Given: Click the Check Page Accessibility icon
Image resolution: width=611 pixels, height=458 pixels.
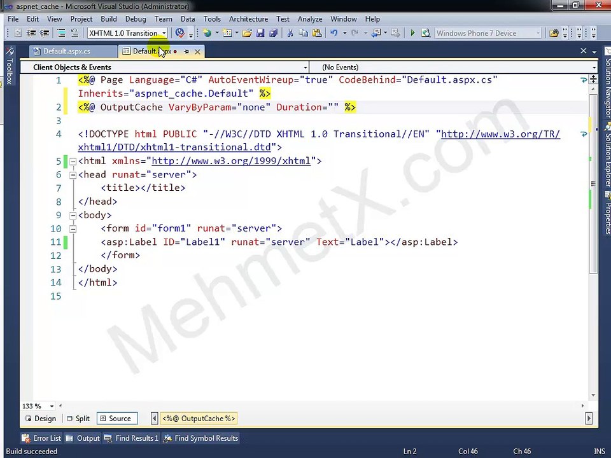Looking at the screenshot, I should click(179, 32).
